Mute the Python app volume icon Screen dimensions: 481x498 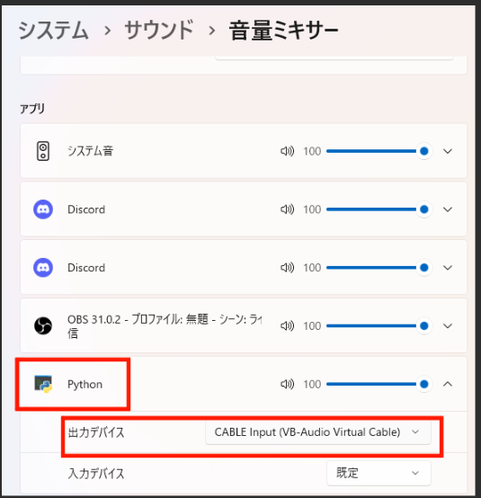[x=287, y=385]
